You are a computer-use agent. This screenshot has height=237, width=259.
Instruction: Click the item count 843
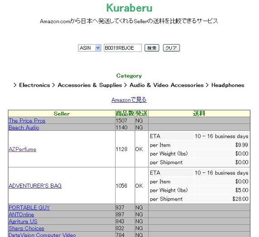120,221
